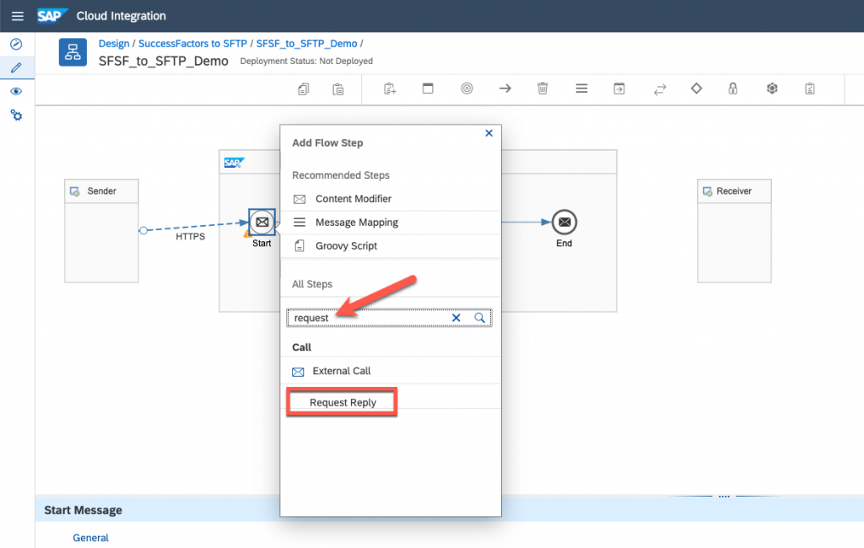This screenshot has width=864, height=548.
Task: Click the Cloud Integration title
Action: tap(121, 16)
